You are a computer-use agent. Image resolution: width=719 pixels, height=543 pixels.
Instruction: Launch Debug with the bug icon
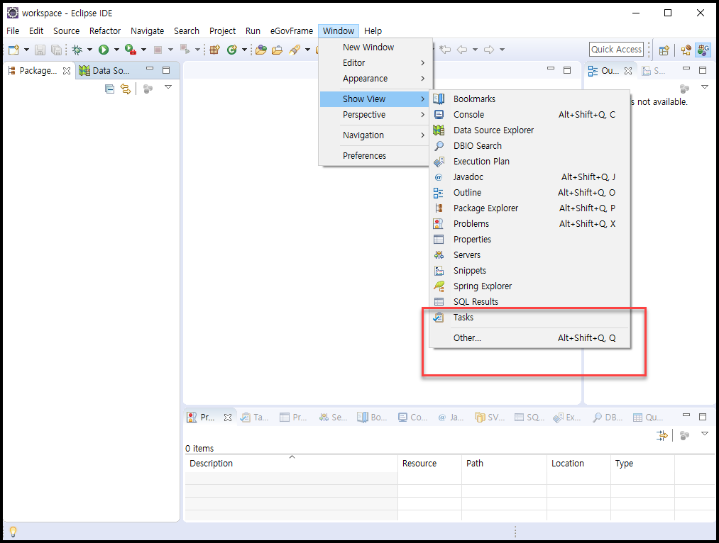coord(77,50)
